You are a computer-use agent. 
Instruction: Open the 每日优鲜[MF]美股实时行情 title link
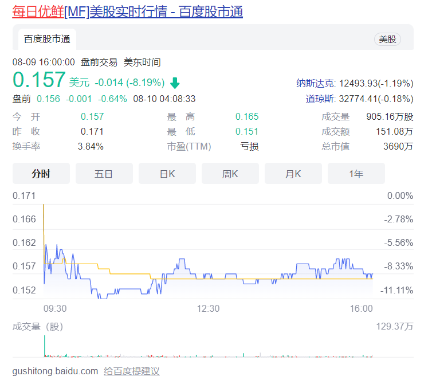pyautogui.click(x=127, y=12)
